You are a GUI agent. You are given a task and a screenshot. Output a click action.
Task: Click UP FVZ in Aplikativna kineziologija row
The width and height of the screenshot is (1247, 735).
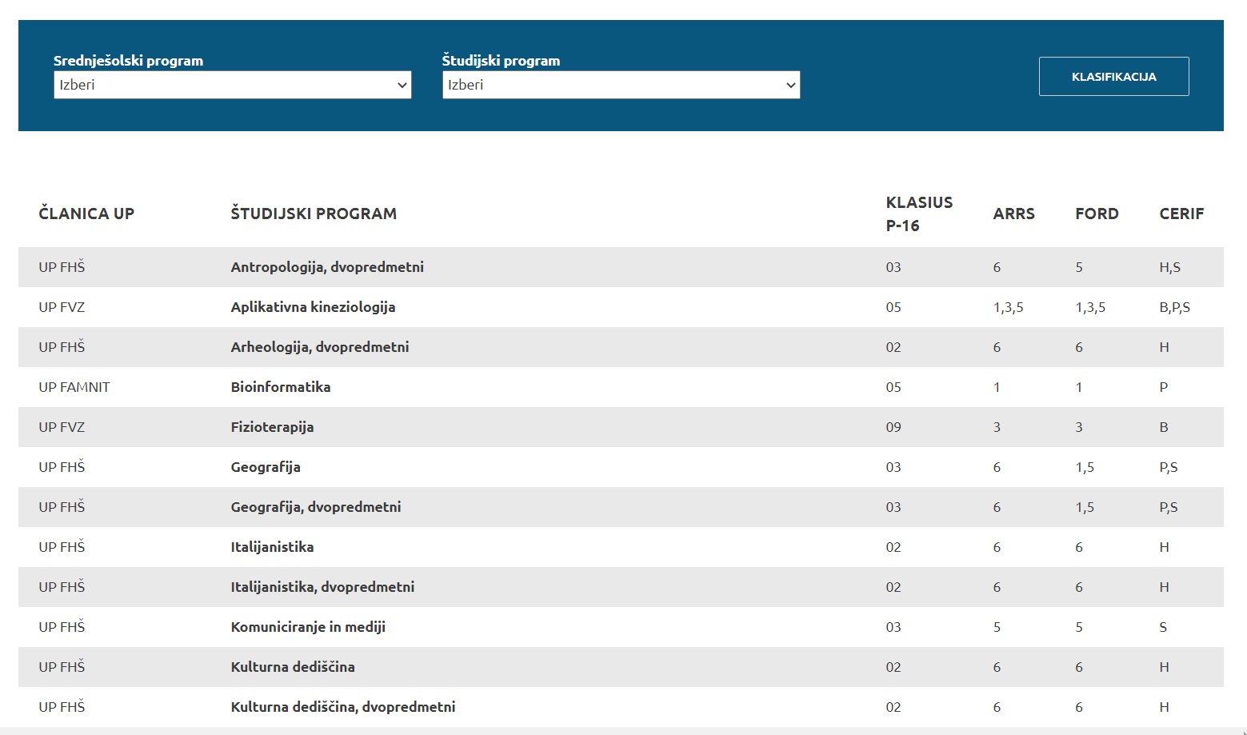[62, 307]
